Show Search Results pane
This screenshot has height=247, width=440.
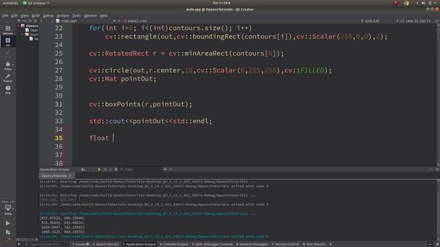tap(106, 244)
